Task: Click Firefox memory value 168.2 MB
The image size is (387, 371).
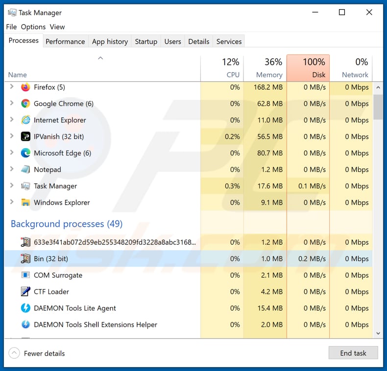Action: point(268,87)
